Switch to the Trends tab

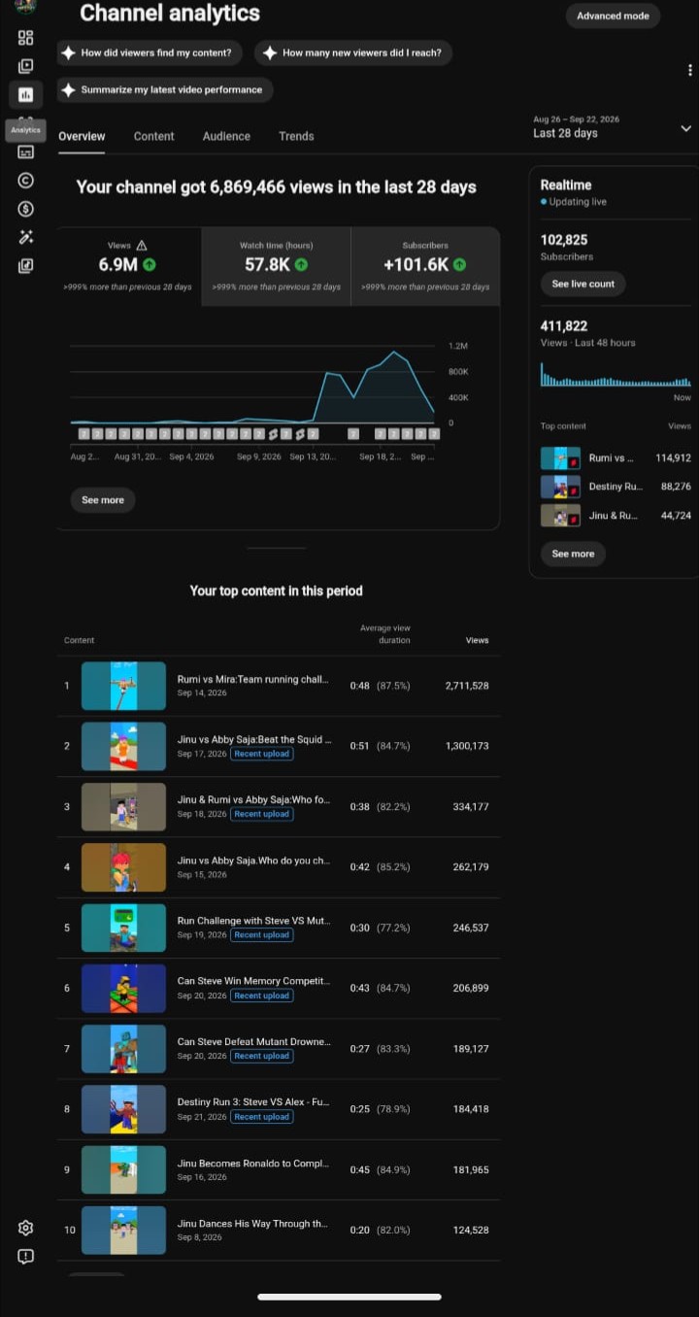click(x=296, y=136)
